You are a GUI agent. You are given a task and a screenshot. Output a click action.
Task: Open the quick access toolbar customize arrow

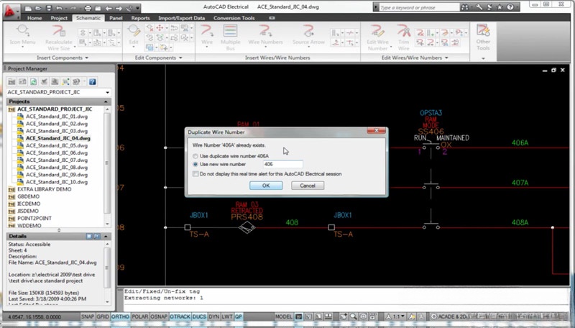tap(138, 8)
